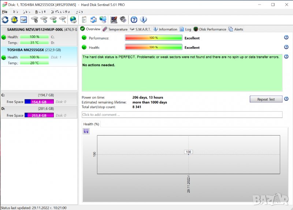
Task: Click the blue information icon in toolbar
Action: pyautogui.click(x=144, y=20)
